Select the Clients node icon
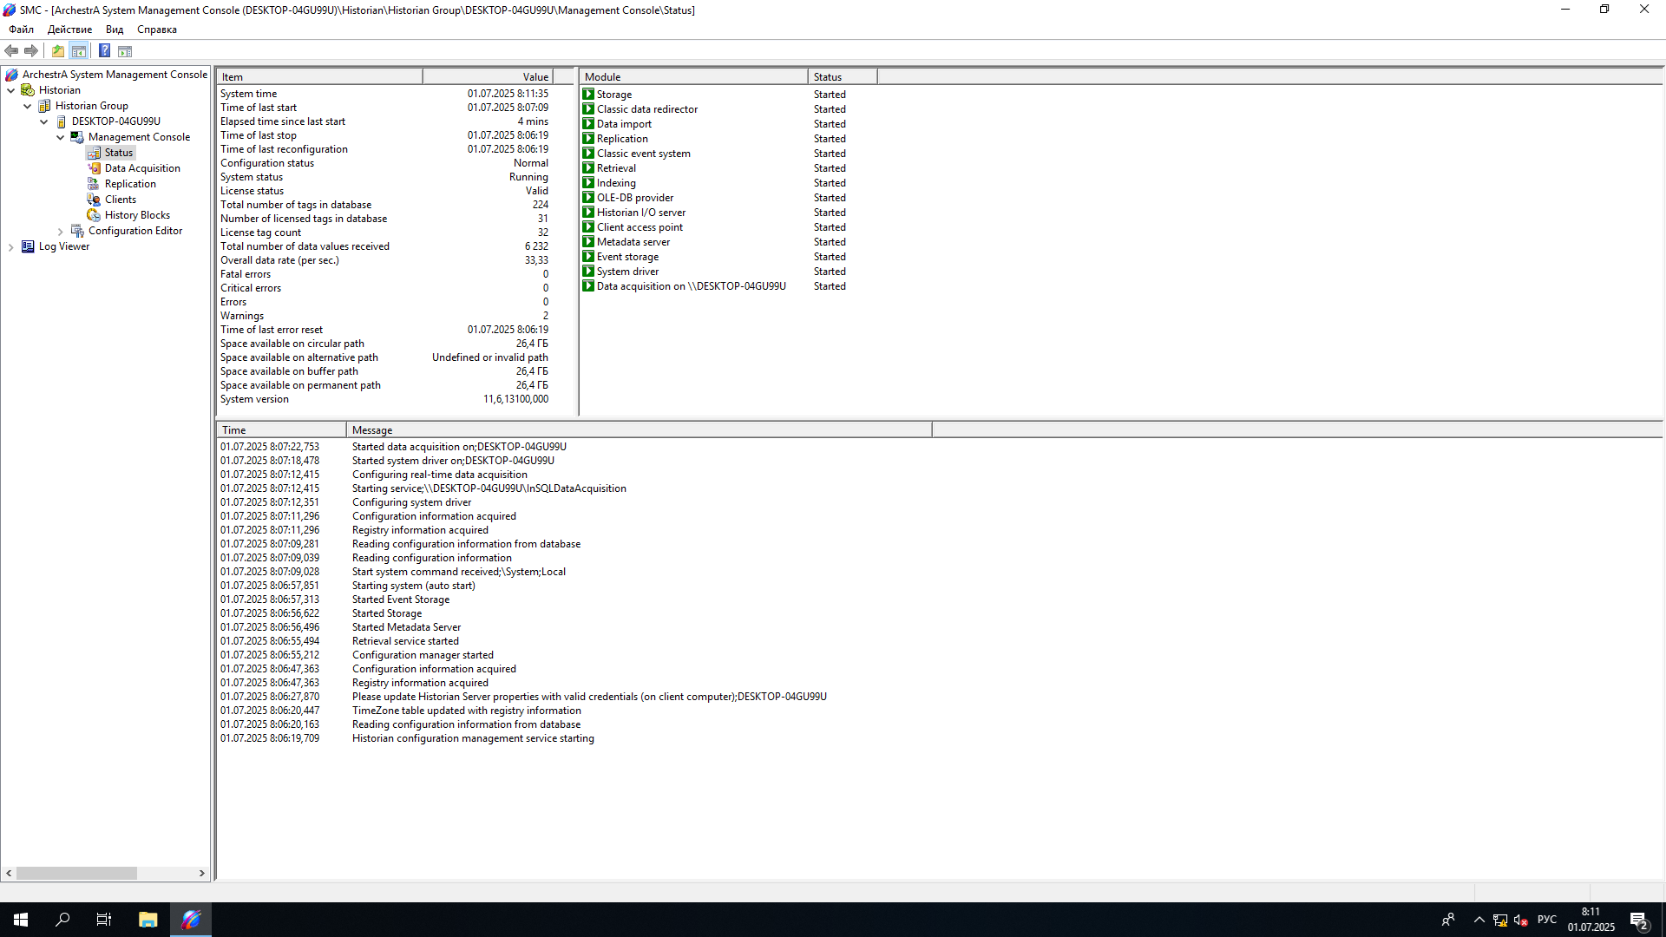 point(94,200)
